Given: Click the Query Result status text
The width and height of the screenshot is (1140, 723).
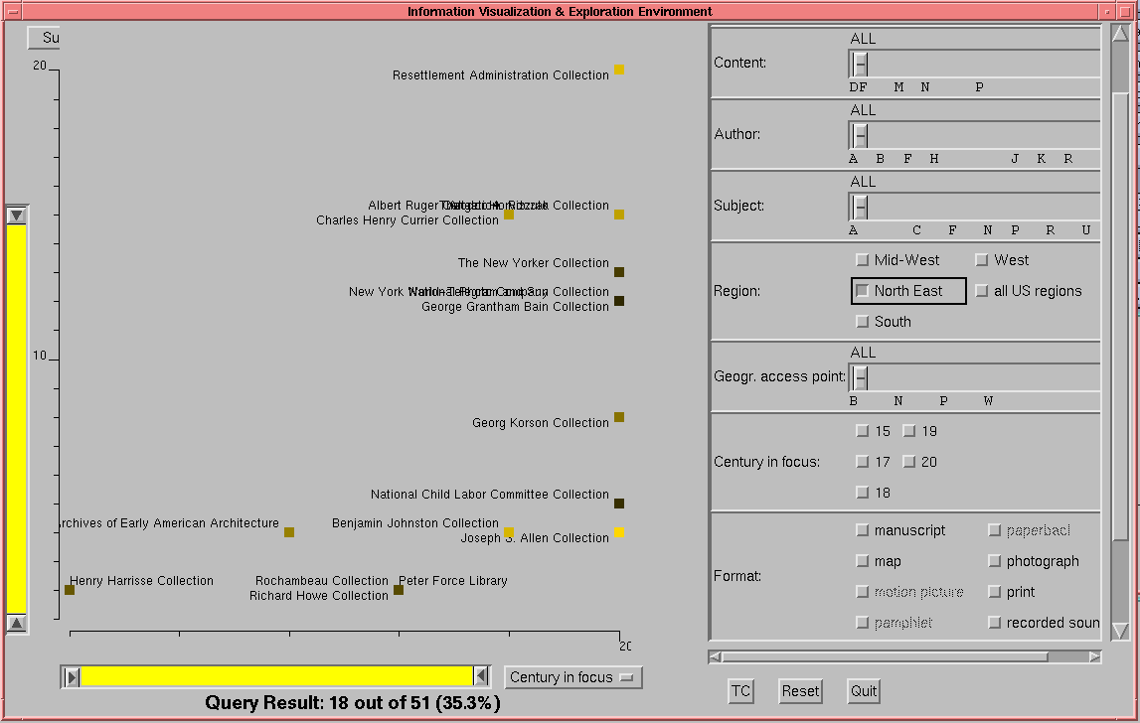Looking at the screenshot, I should coord(353,703).
